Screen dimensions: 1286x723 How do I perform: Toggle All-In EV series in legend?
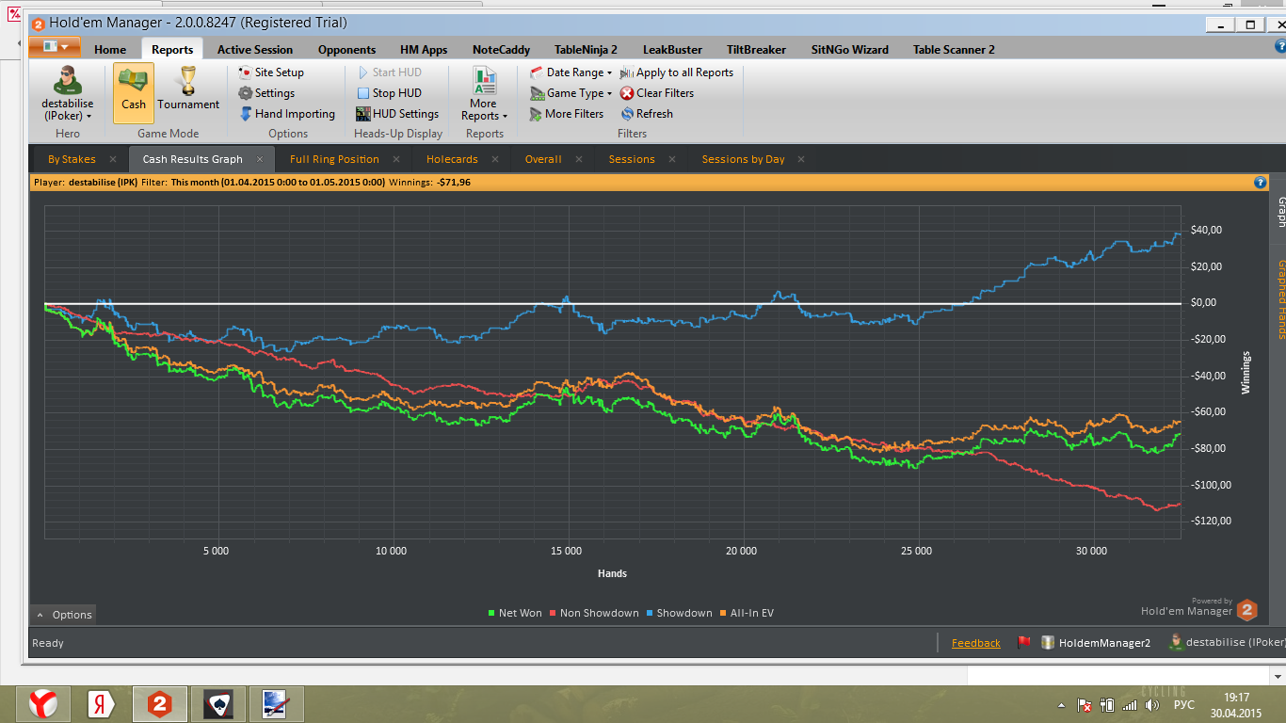747,613
